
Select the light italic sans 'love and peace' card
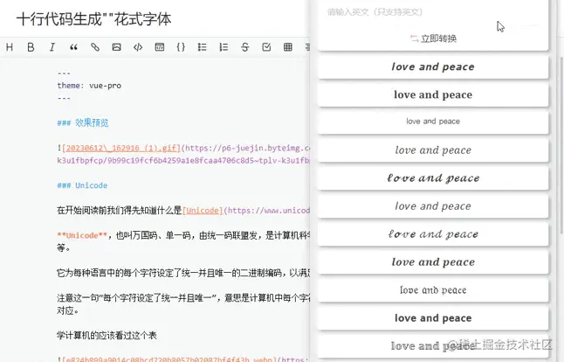click(x=433, y=206)
